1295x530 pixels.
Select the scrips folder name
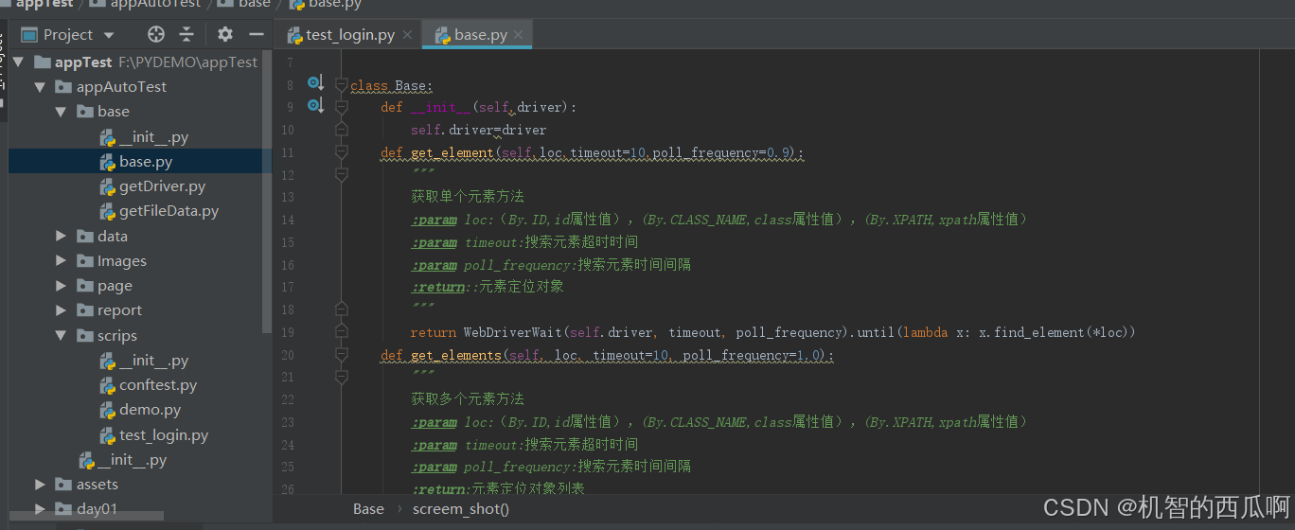click(x=117, y=335)
